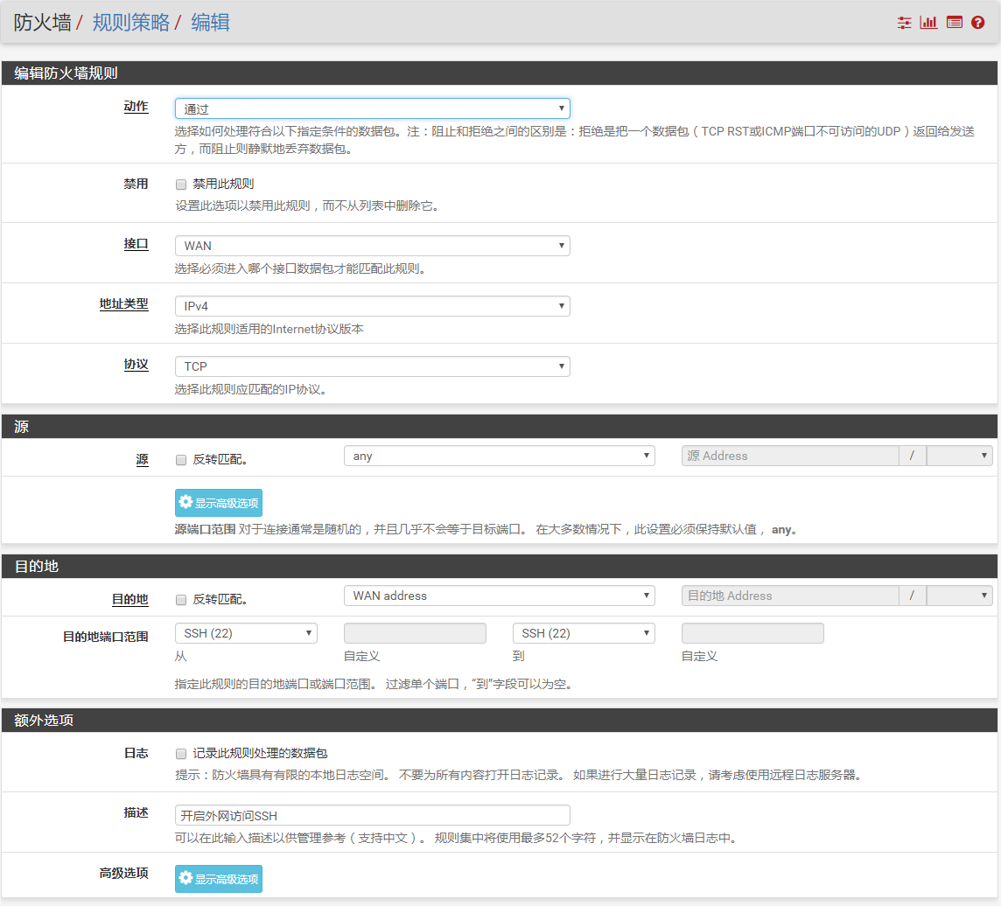1001x906 pixels.
Task: Enable 记录此规则处理的数据包 logging checkbox
Action: point(181,753)
